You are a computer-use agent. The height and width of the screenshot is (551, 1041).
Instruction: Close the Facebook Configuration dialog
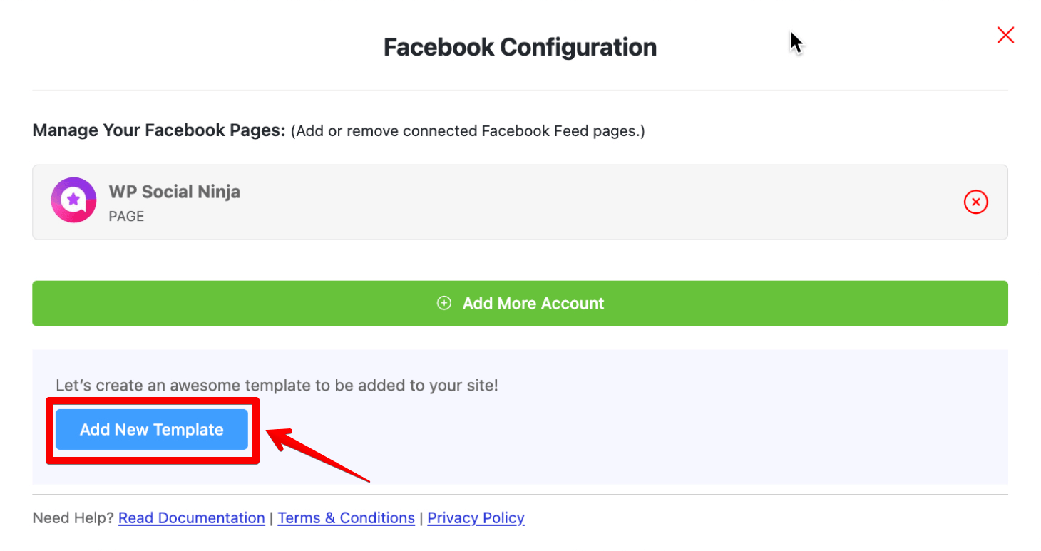tap(1005, 35)
